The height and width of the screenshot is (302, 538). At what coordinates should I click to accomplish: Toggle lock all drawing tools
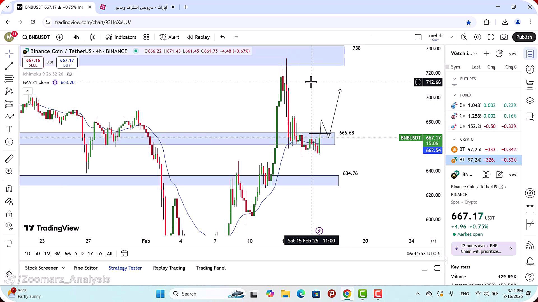click(x=9, y=214)
